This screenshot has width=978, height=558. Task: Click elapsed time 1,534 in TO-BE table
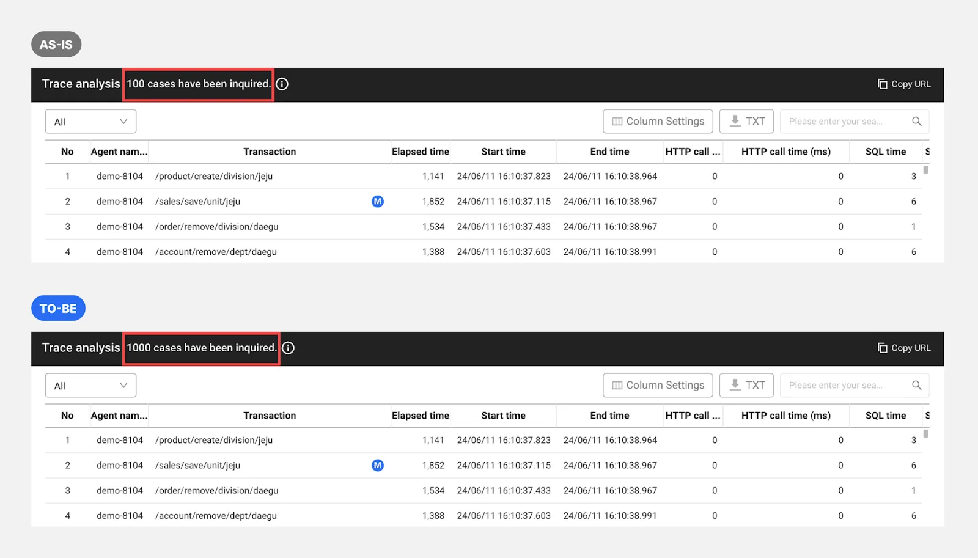pyautogui.click(x=433, y=491)
